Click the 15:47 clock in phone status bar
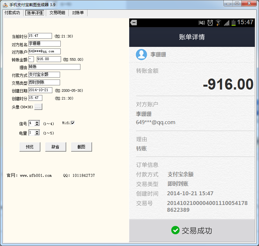The height and width of the screenshot is (246, 259). (x=245, y=22)
